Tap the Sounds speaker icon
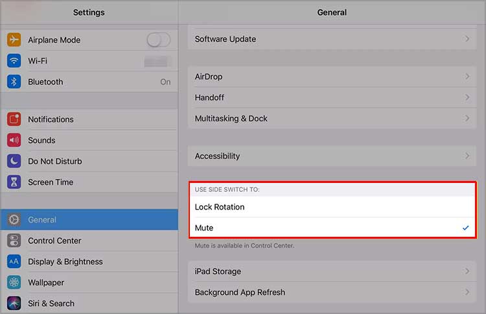 14,140
